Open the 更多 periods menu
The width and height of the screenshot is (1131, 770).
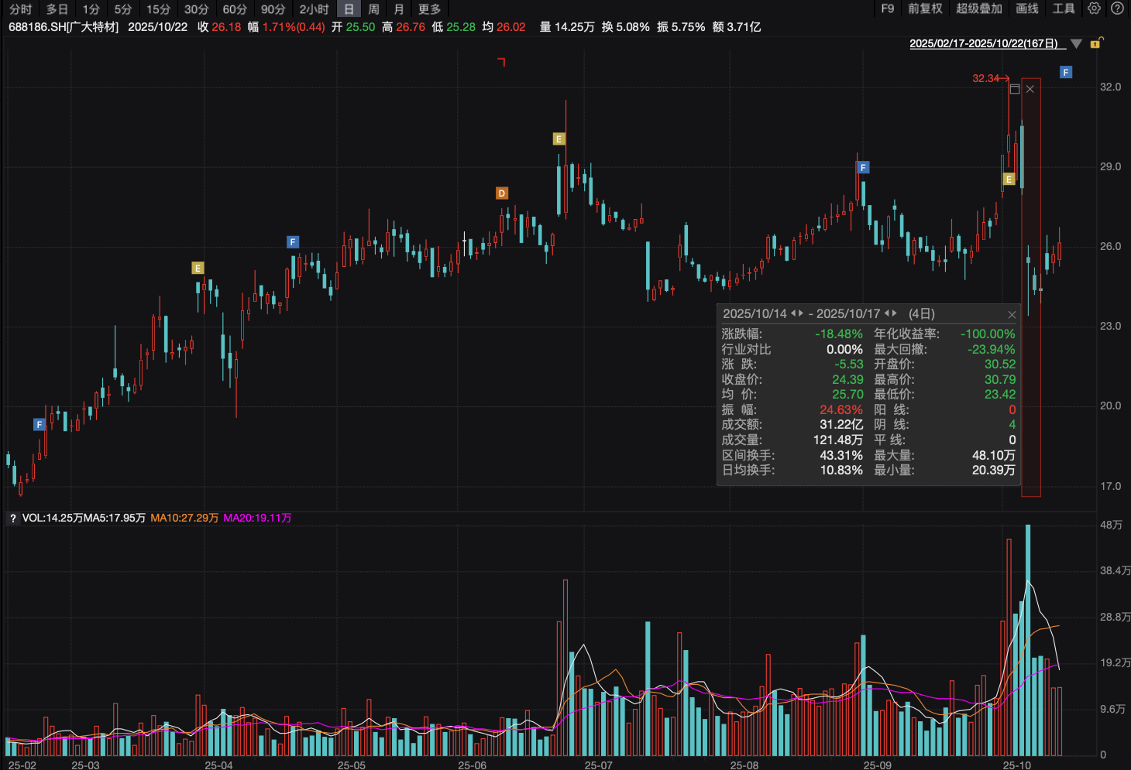pyautogui.click(x=429, y=9)
